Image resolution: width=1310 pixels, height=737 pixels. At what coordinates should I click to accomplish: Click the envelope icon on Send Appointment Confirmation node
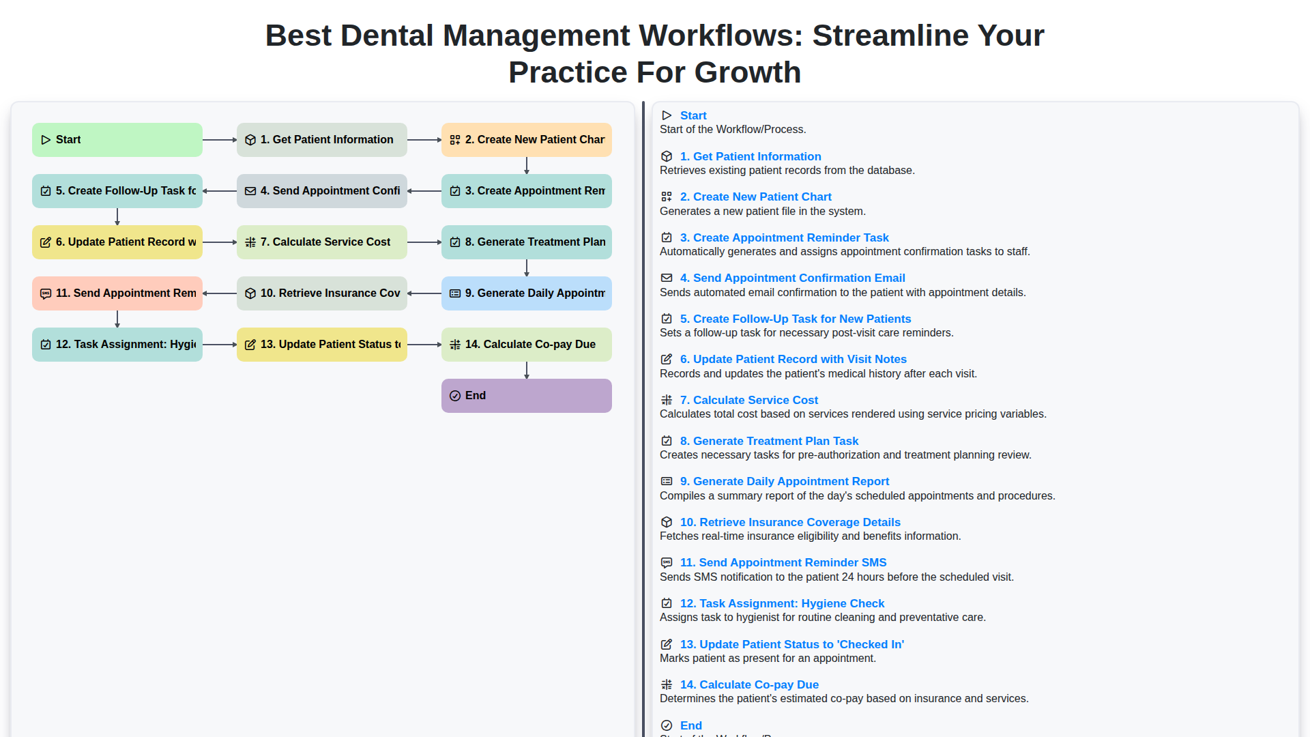coord(250,191)
